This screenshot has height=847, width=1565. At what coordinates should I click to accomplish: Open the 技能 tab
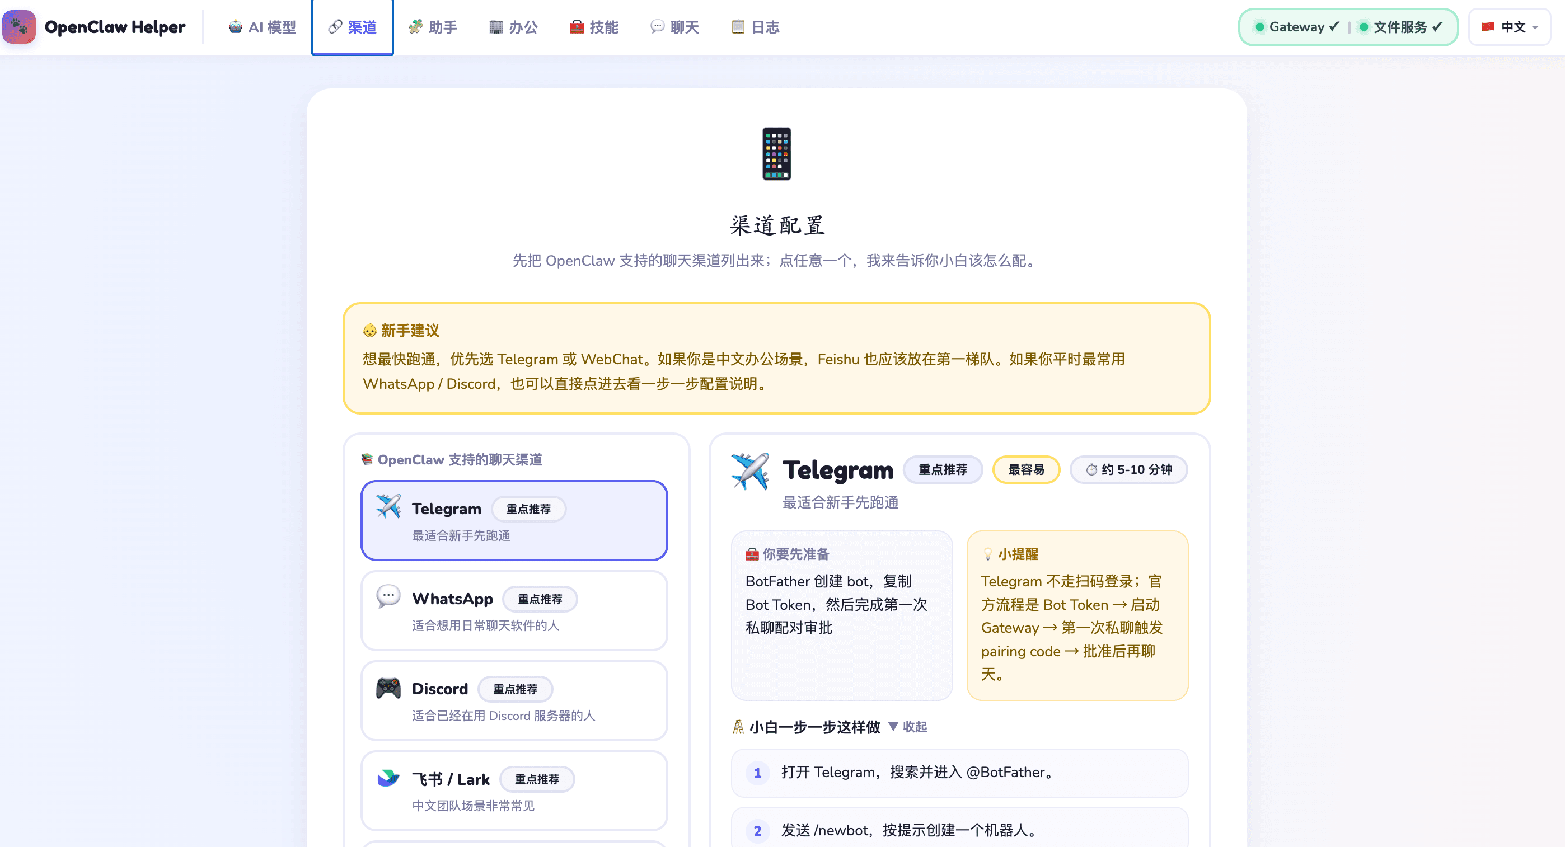pos(593,27)
